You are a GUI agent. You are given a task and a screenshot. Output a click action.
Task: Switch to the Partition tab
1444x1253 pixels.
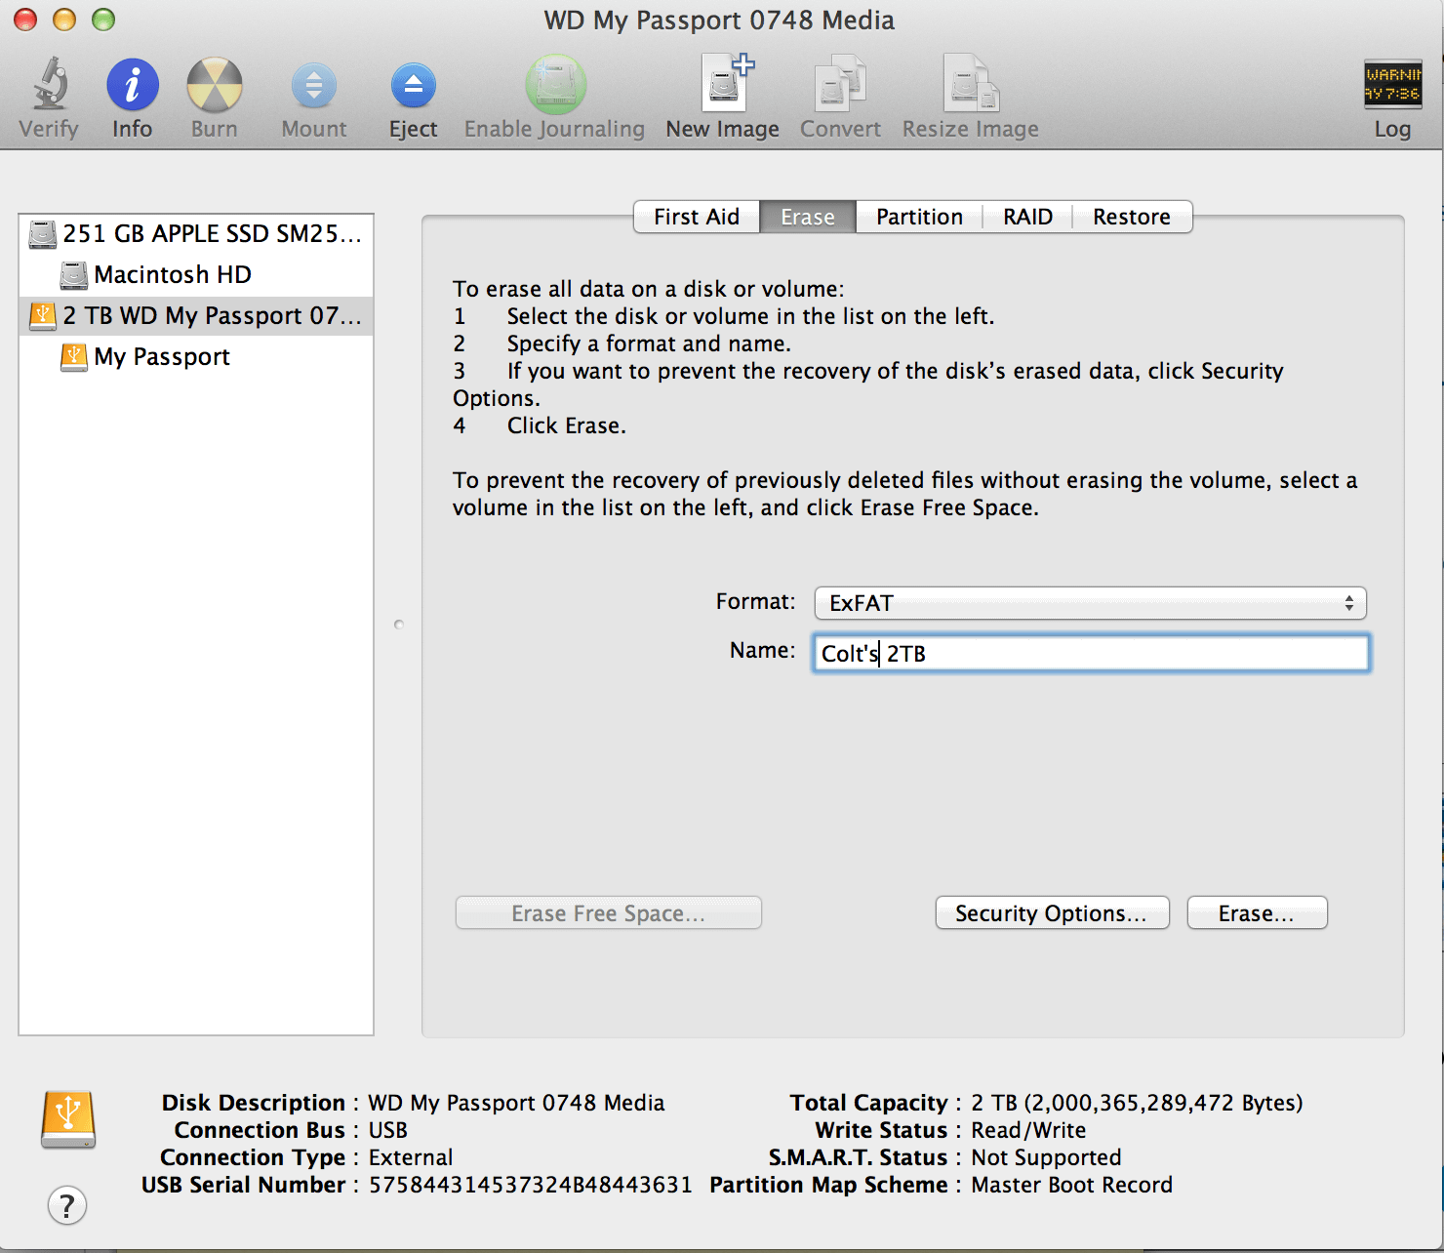pyautogui.click(x=918, y=217)
